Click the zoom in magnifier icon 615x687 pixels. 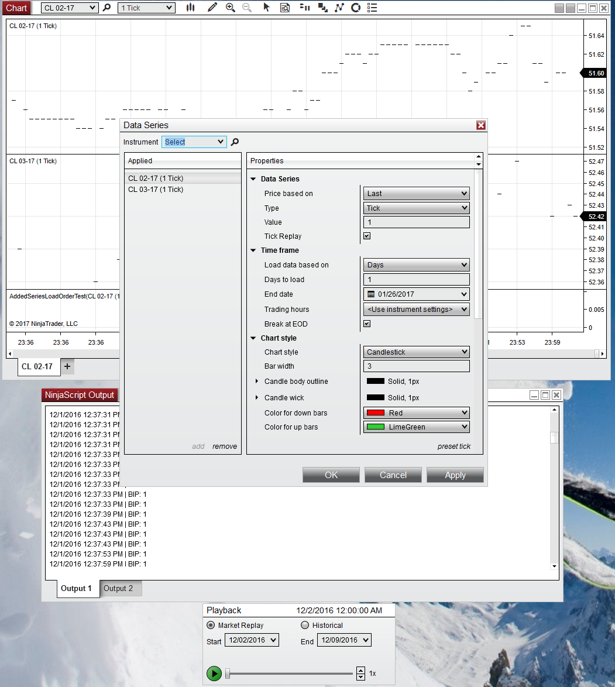[x=230, y=8]
